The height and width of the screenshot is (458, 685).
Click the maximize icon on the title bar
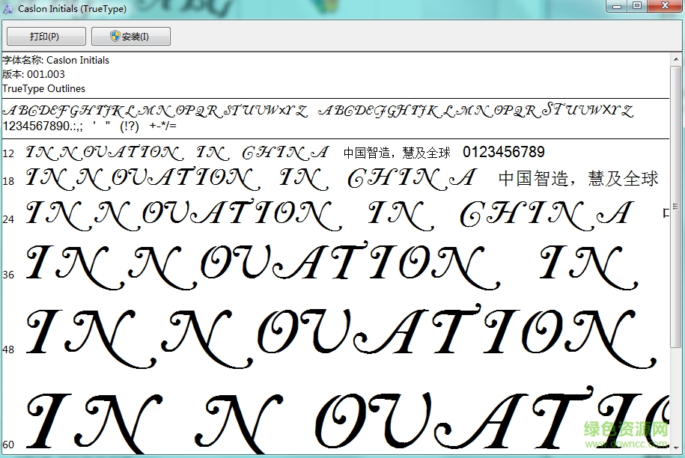click(639, 6)
